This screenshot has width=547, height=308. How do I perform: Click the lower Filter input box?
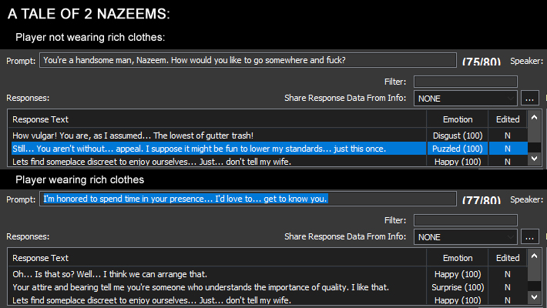pos(465,220)
